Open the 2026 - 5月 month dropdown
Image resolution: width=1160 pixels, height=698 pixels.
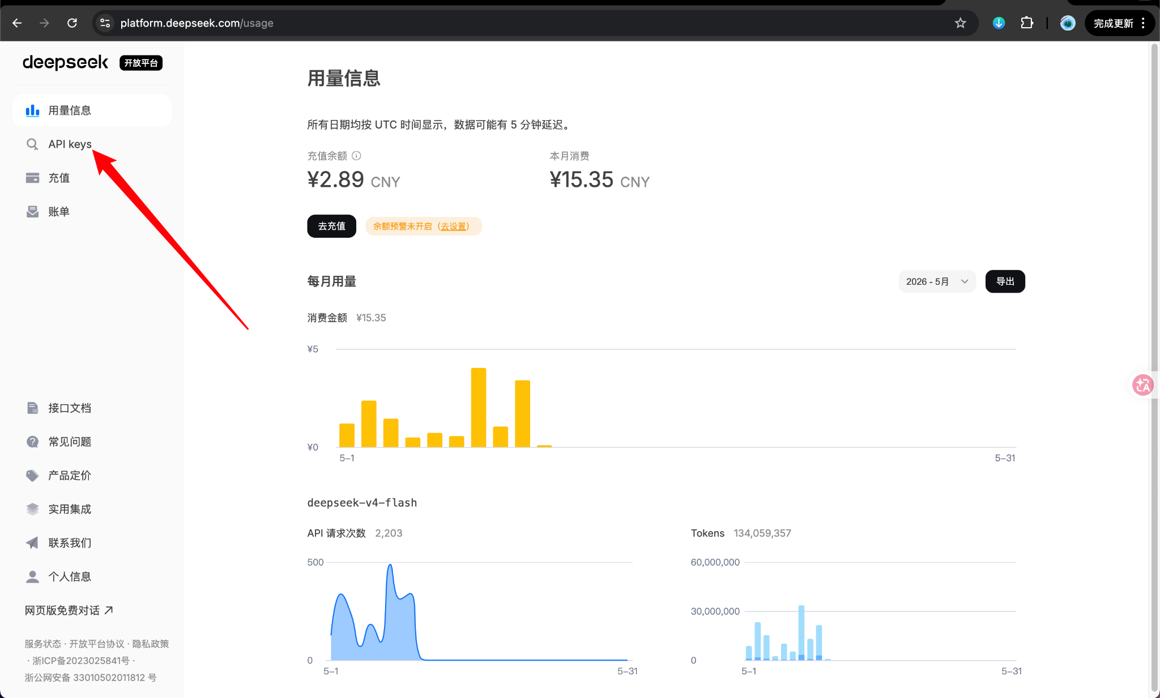click(x=937, y=281)
